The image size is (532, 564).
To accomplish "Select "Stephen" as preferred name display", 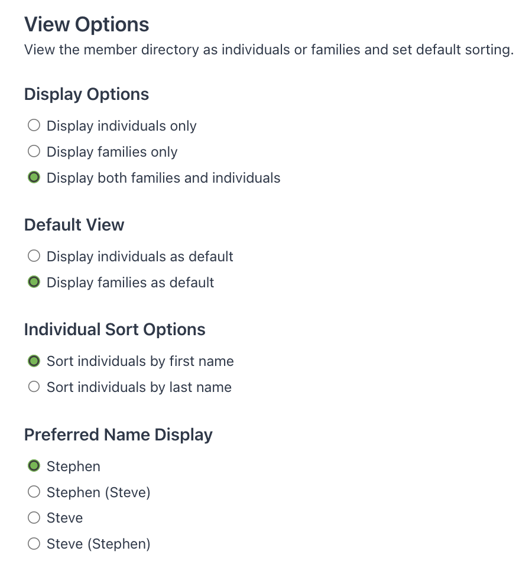I will point(34,465).
